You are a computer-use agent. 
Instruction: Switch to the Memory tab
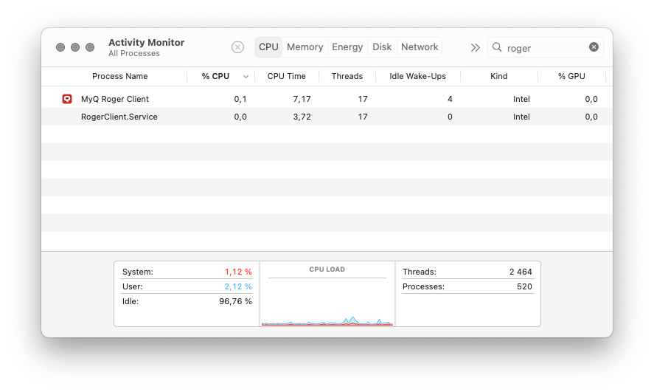(x=305, y=47)
